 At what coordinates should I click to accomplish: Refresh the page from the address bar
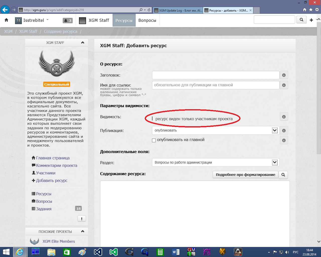pyautogui.click(x=149, y=10)
